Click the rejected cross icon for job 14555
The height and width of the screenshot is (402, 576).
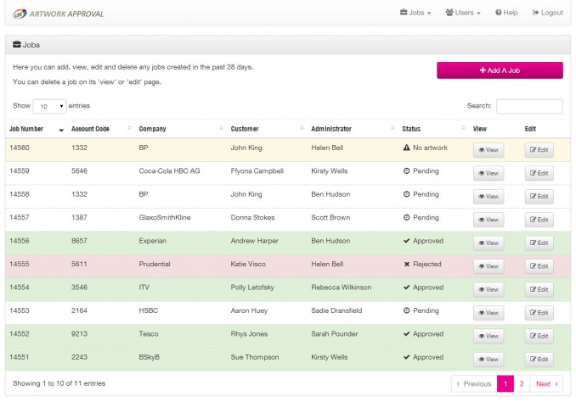click(x=407, y=264)
